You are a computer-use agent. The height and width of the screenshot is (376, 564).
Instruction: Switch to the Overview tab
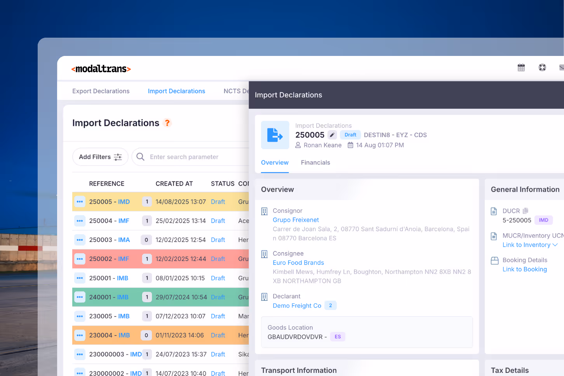(275, 162)
